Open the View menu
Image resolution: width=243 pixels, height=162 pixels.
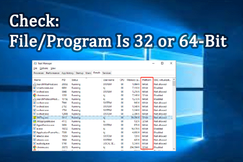pyautogui.click(x=53, y=68)
